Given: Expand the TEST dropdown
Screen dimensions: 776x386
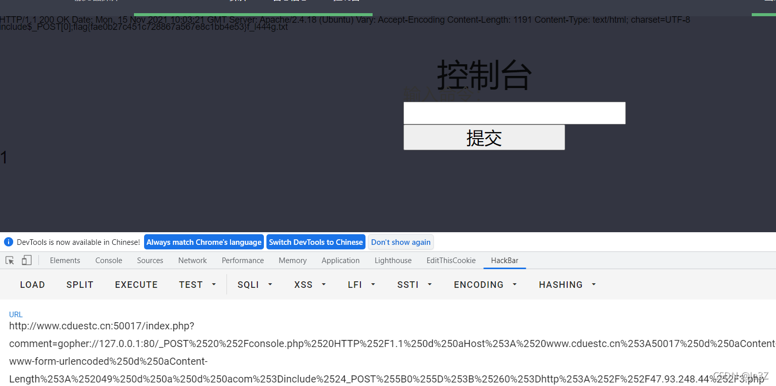Looking at the screenshot, I should coord(197,285).
